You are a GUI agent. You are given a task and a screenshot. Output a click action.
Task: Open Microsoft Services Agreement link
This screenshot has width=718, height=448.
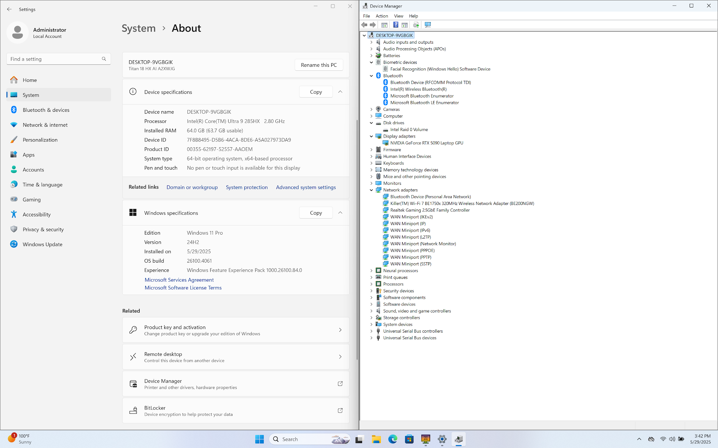click(x=179, y=280)
